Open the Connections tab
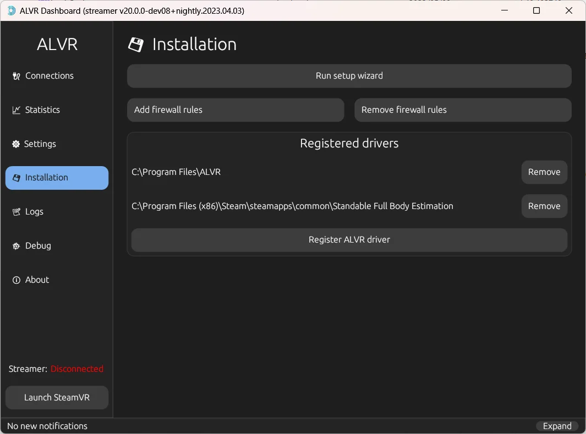 coord(50,76)
